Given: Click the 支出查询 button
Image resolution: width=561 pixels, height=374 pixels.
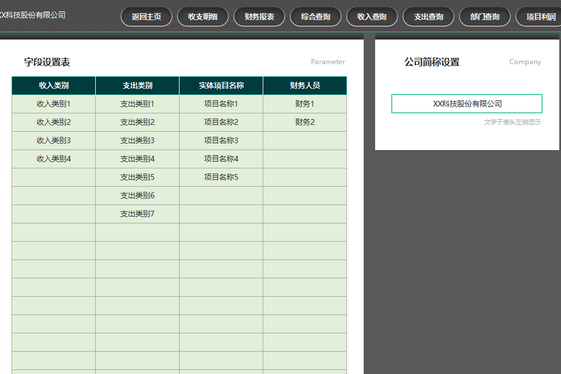Looking at the screenshot, I should (428, 17).
